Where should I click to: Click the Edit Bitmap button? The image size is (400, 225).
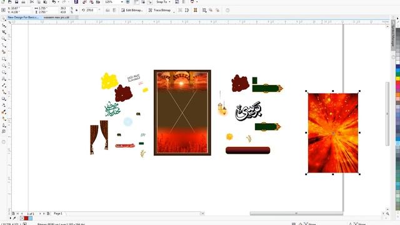[132, 10]
